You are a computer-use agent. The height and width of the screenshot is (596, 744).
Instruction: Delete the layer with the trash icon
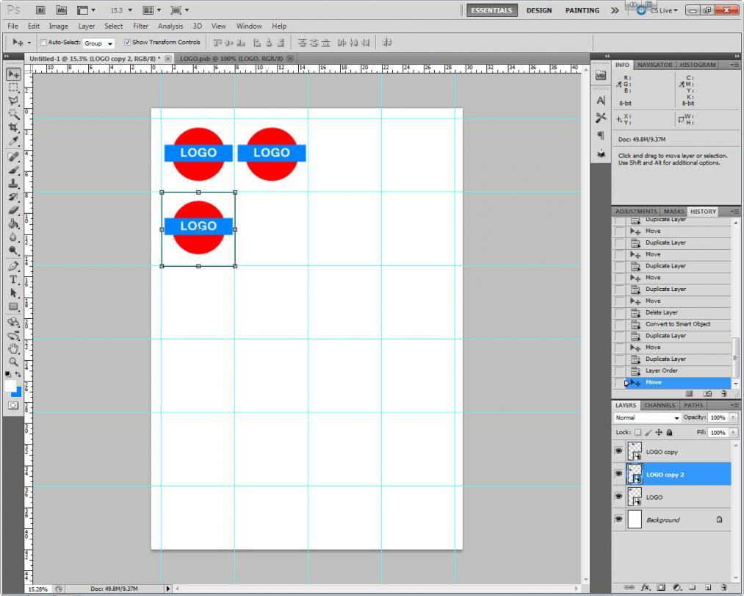[723, 587]
